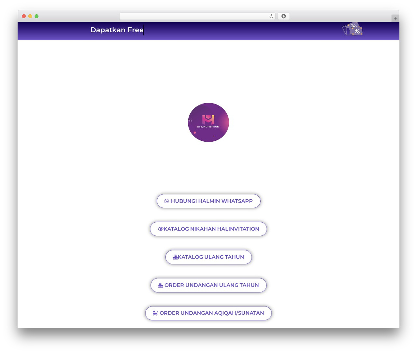Click the Halinvitation round logo
This screenshot has width=417, height=353.
pyautogui.click(x=208, y=122)
